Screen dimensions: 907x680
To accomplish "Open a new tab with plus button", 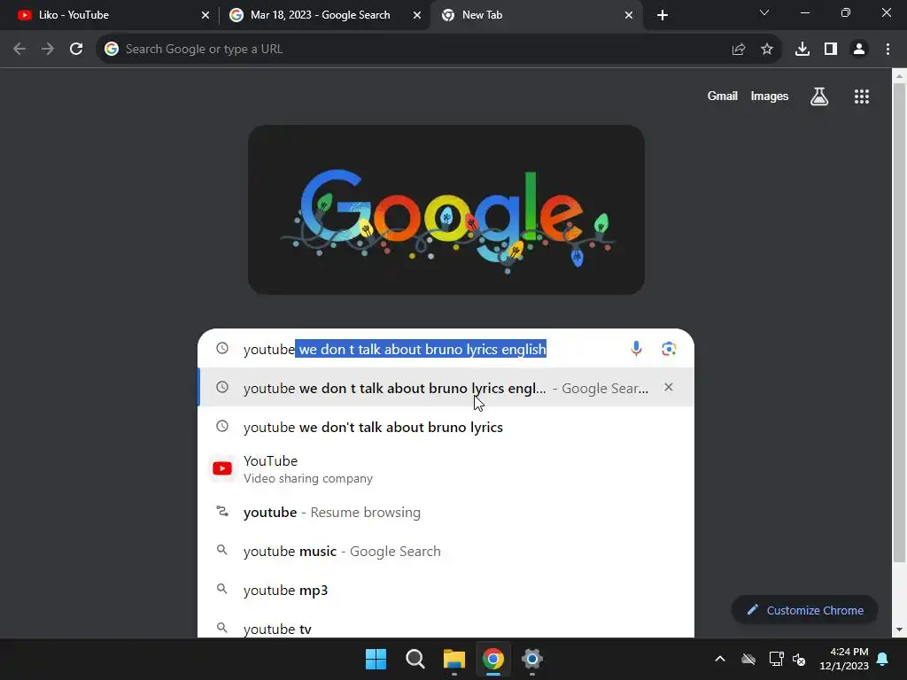I will point(663,15).
